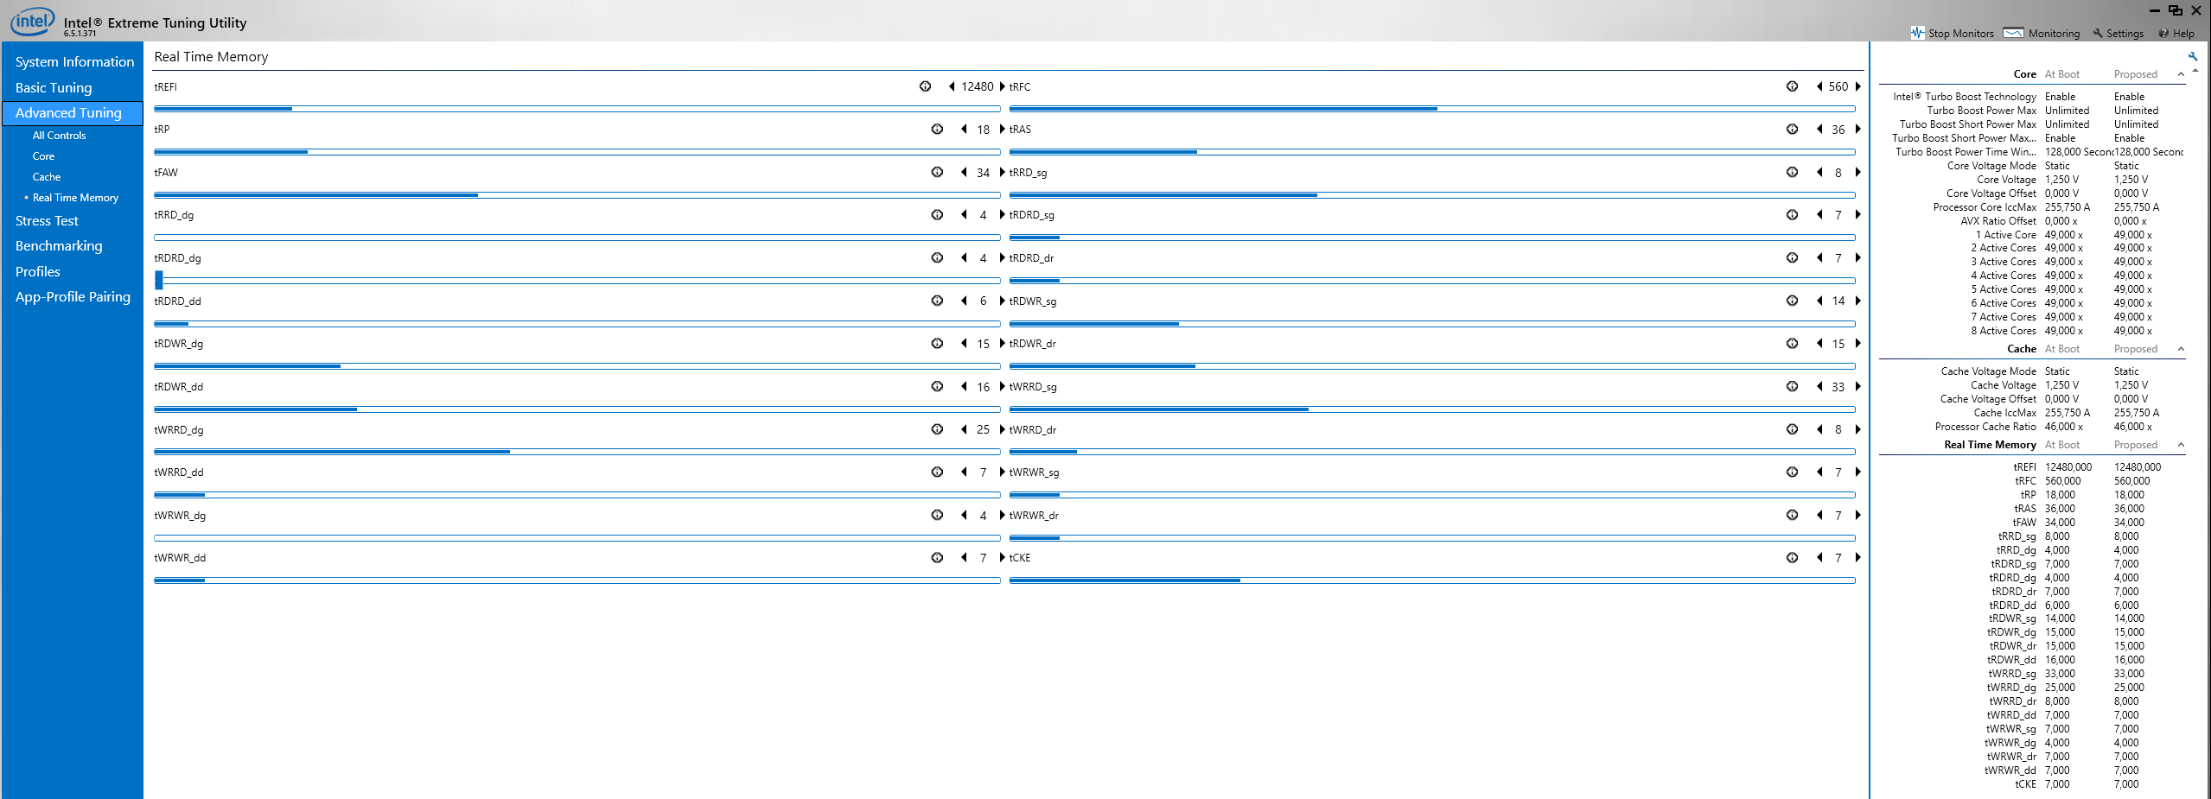Click Monitoring label in top bar

(x=2054, y=34)
